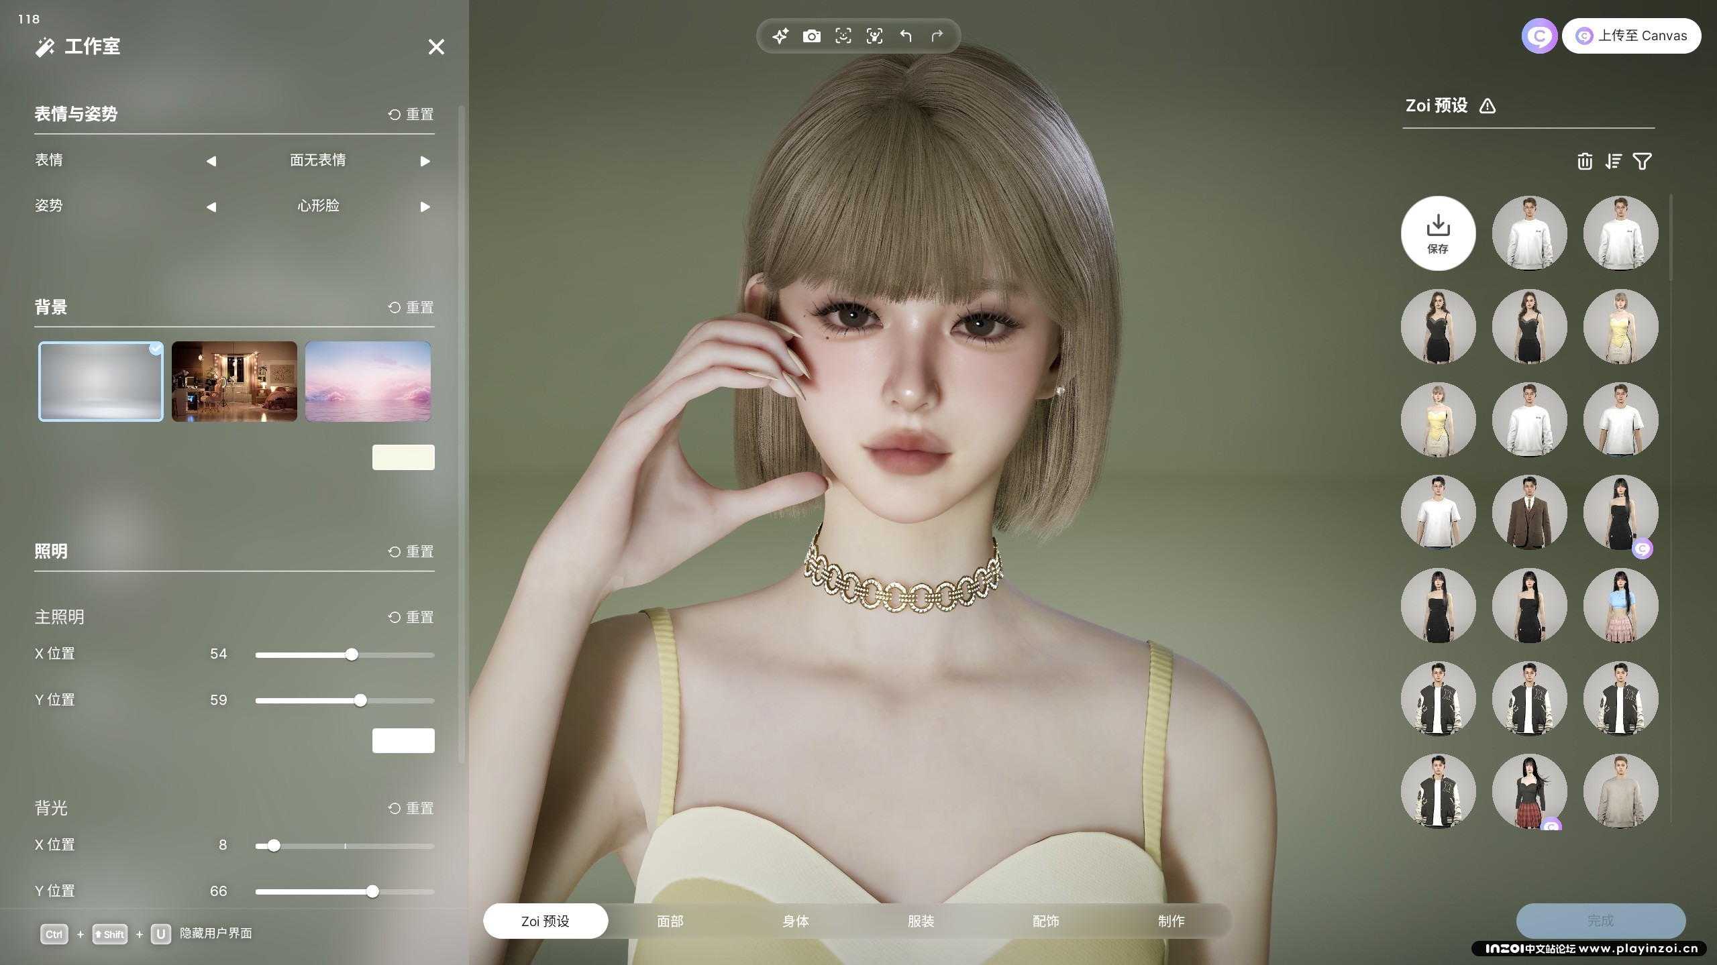Switch to the 身体 tab
The width and height of the screenshot is (1717, 965).
796,921
